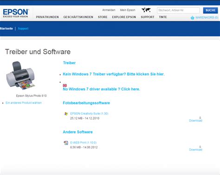
Task: Open the E-WEB Print (1.10.0) link
Action: [84, 142]
